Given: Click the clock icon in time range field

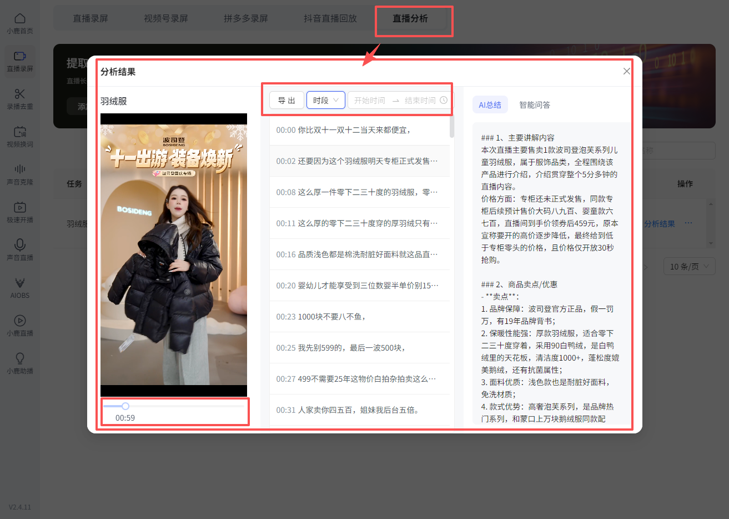Looking at the screenshot, I should pos(444,101).
